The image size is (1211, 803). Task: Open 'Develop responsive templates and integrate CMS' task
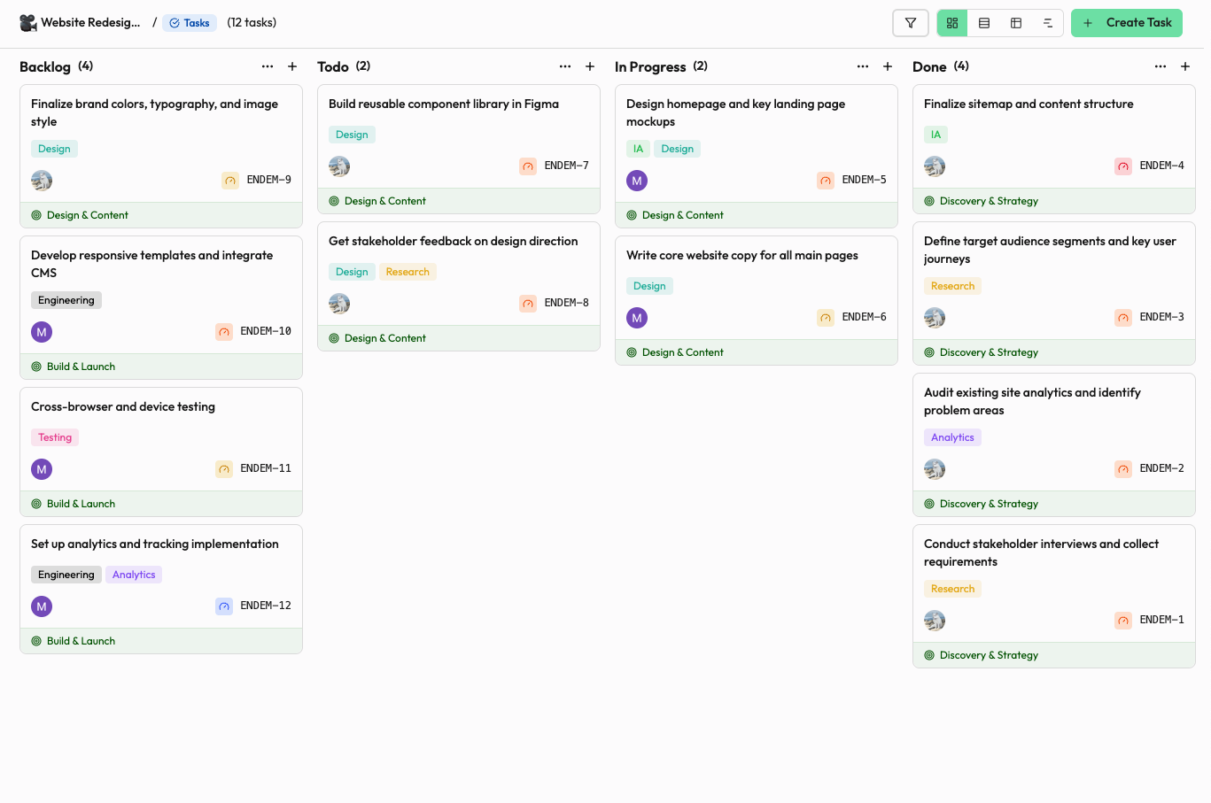point(151,264)
